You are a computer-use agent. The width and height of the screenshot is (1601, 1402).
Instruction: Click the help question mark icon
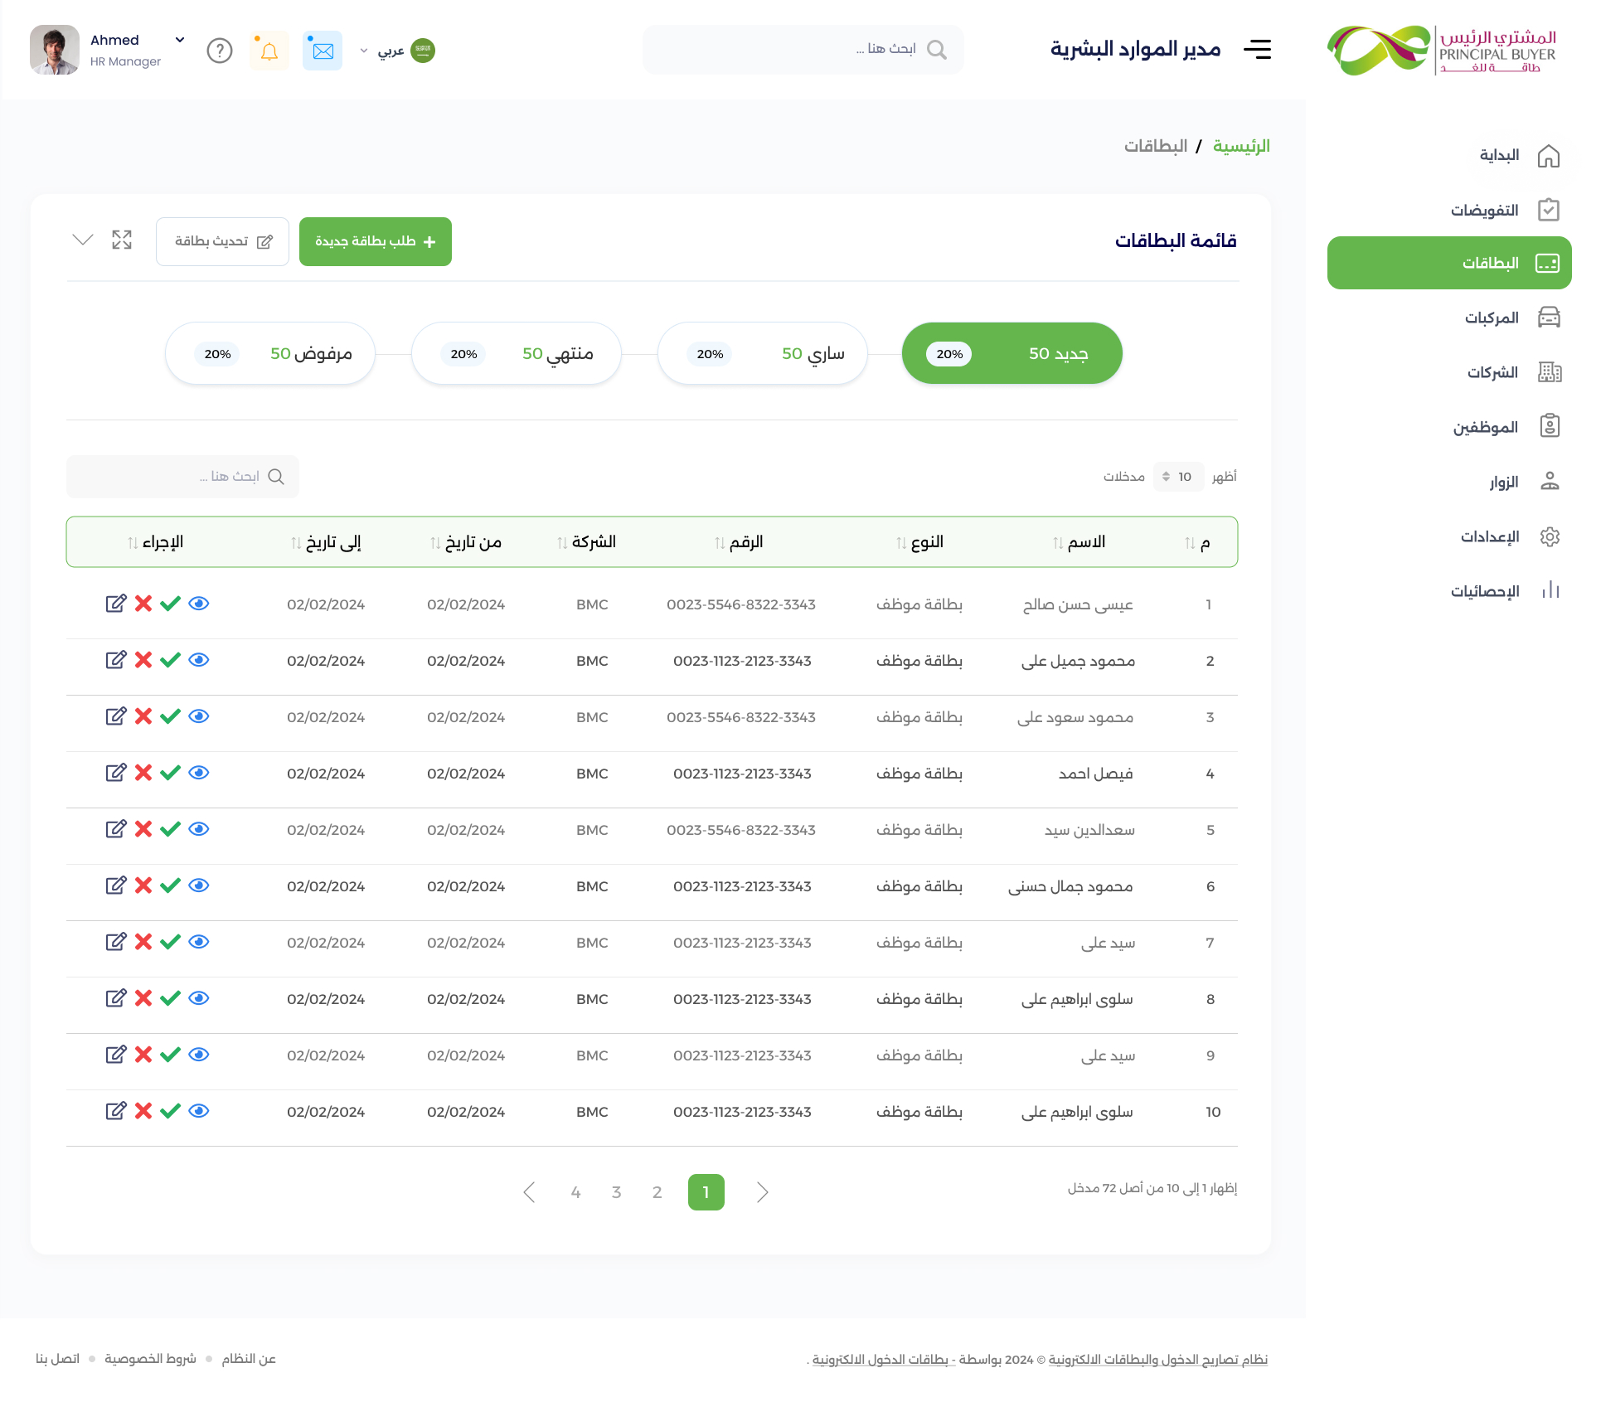pyautogui.click(x=220, y=51)
